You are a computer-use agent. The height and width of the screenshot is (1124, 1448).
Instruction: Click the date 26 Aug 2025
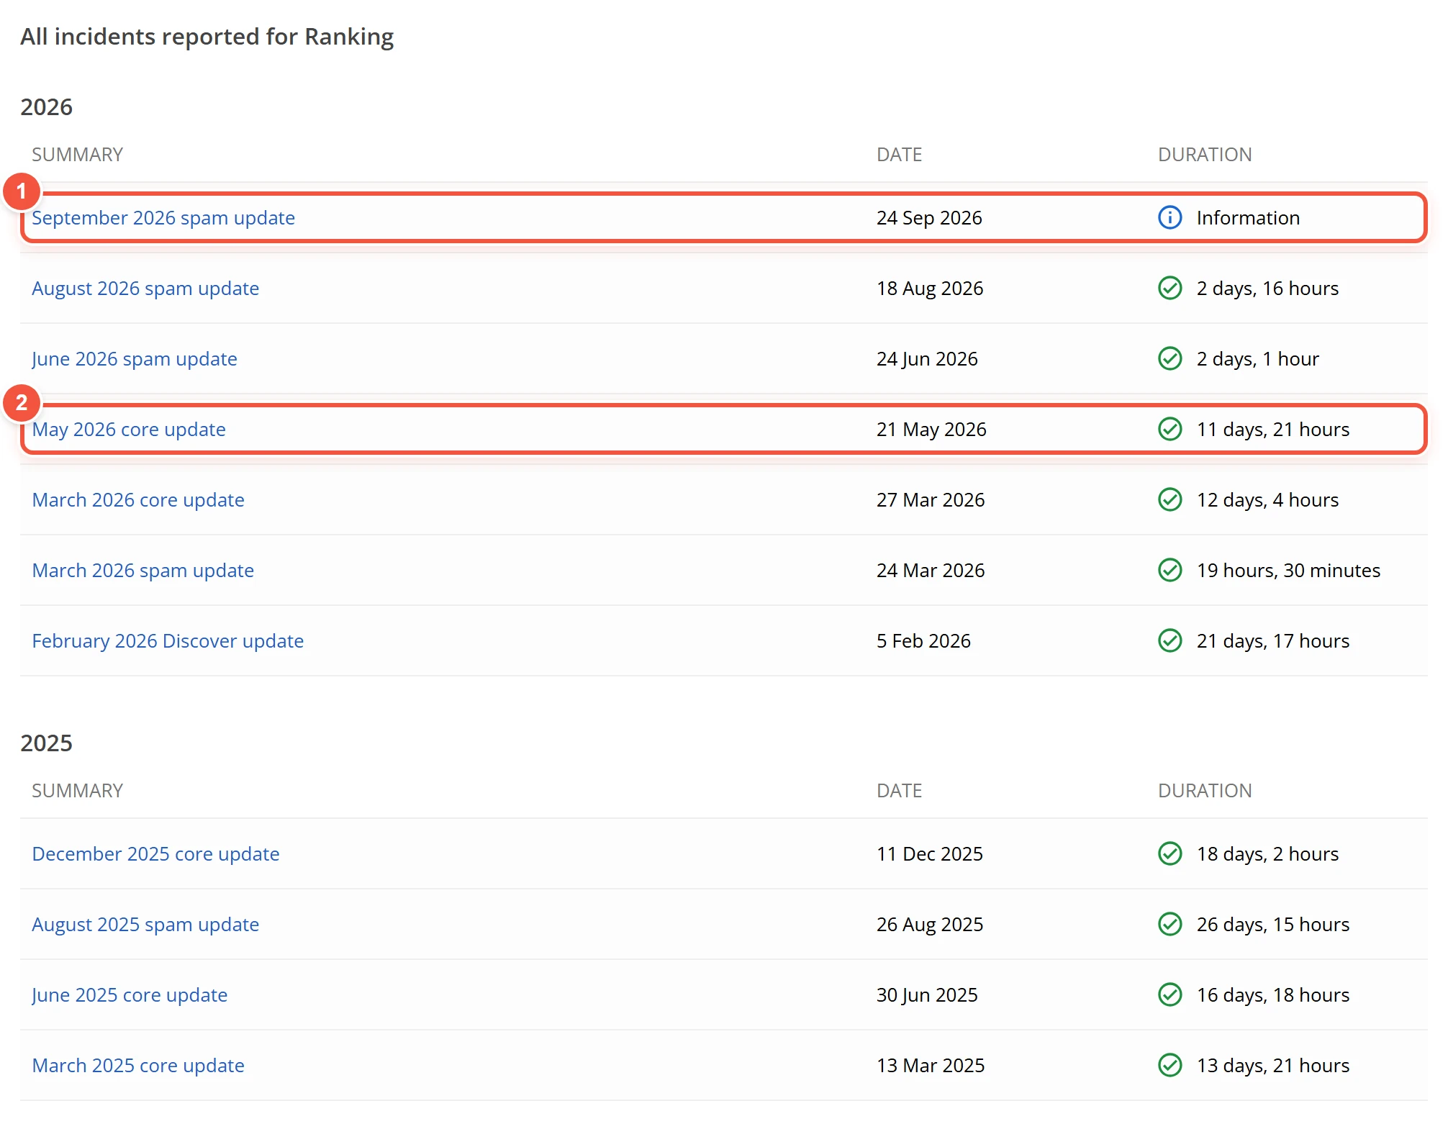pyautogui.click(x=930, y=925)
